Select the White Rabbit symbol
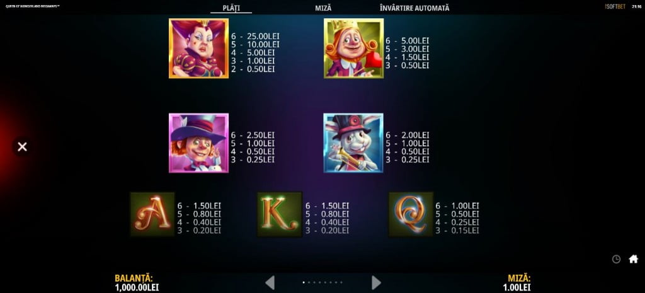 click(x=353, y=143)
